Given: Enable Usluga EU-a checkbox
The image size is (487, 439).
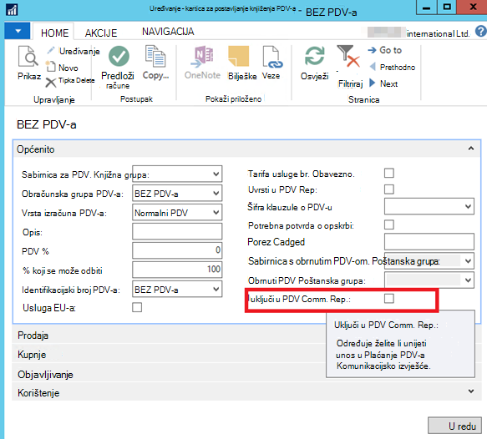Looking at the screenshot, I should coord(137,307).
